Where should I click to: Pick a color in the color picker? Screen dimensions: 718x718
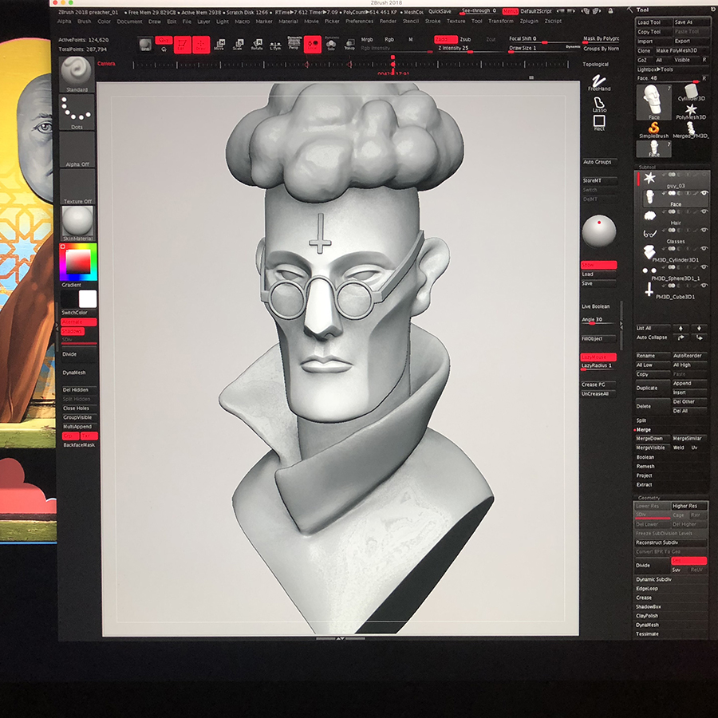tap(78, 262)
